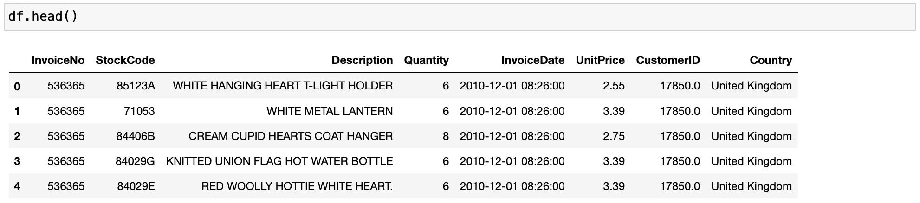Click the quantity value 8
Image resolution: width=920 pixels, height=203 pixels.
tap(446, 136)
